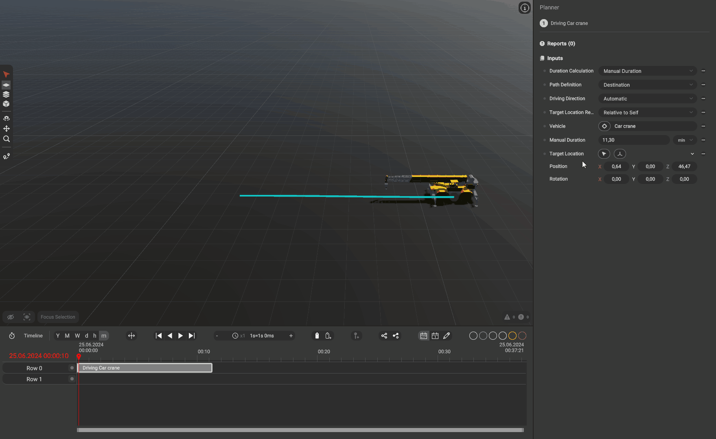The image size is (716, 439).
Task: Open the min unit dropdown
Action: (685, 140)
